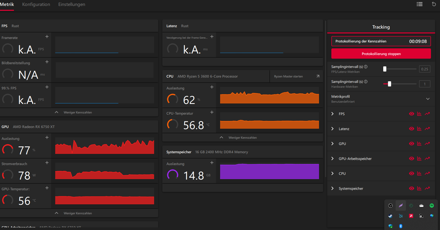Click plus icon for CPU Auslastung
Viewport: 440px width, 230px height.
click(212, 87)
